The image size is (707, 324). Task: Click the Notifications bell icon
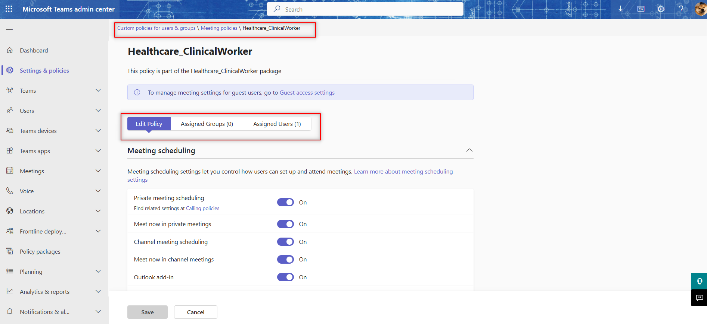[x=10, y=311]
